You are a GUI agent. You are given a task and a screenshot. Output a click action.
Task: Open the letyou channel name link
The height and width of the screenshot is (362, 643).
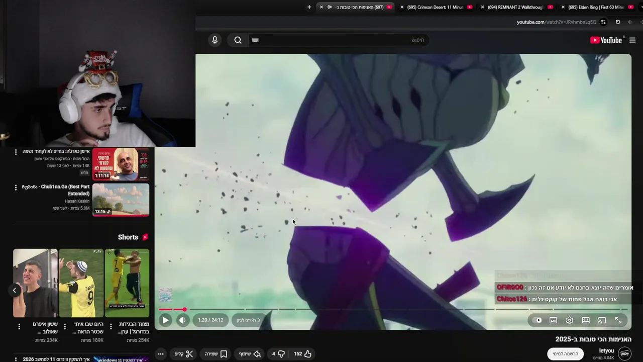pos(606,351)
